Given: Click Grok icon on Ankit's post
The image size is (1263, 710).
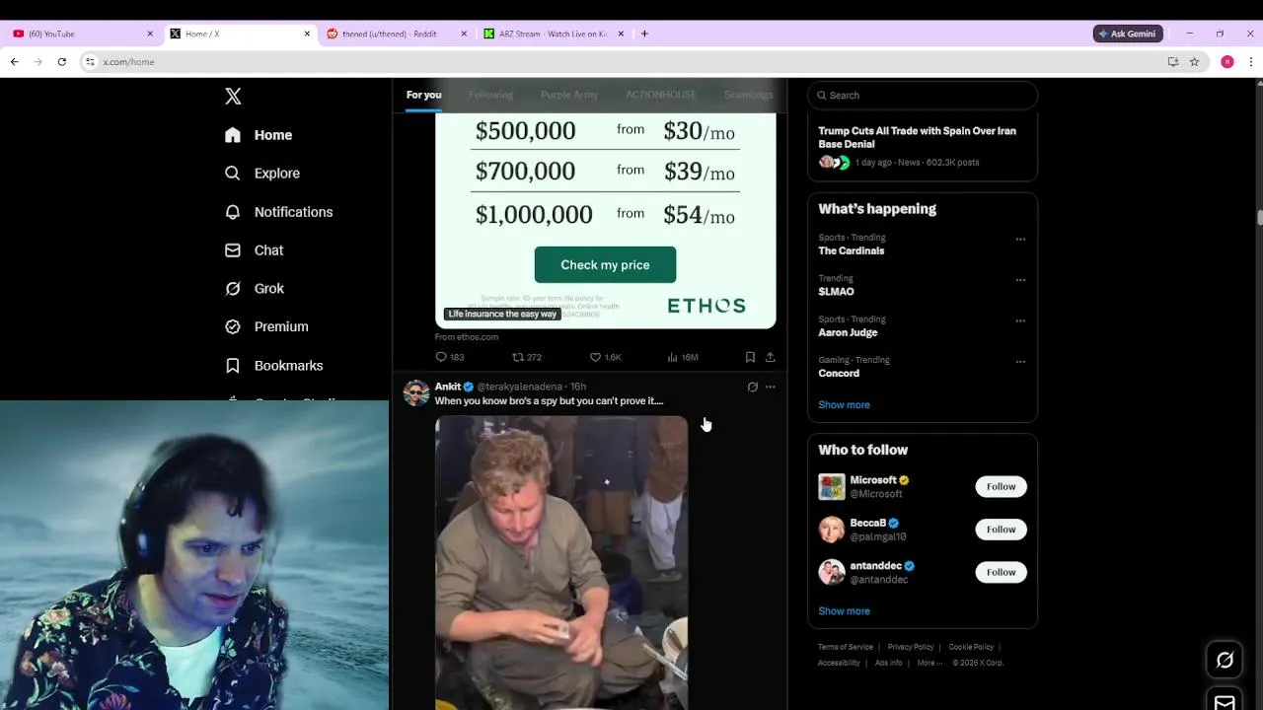Looking at the screenshot, I should (752, 387).
